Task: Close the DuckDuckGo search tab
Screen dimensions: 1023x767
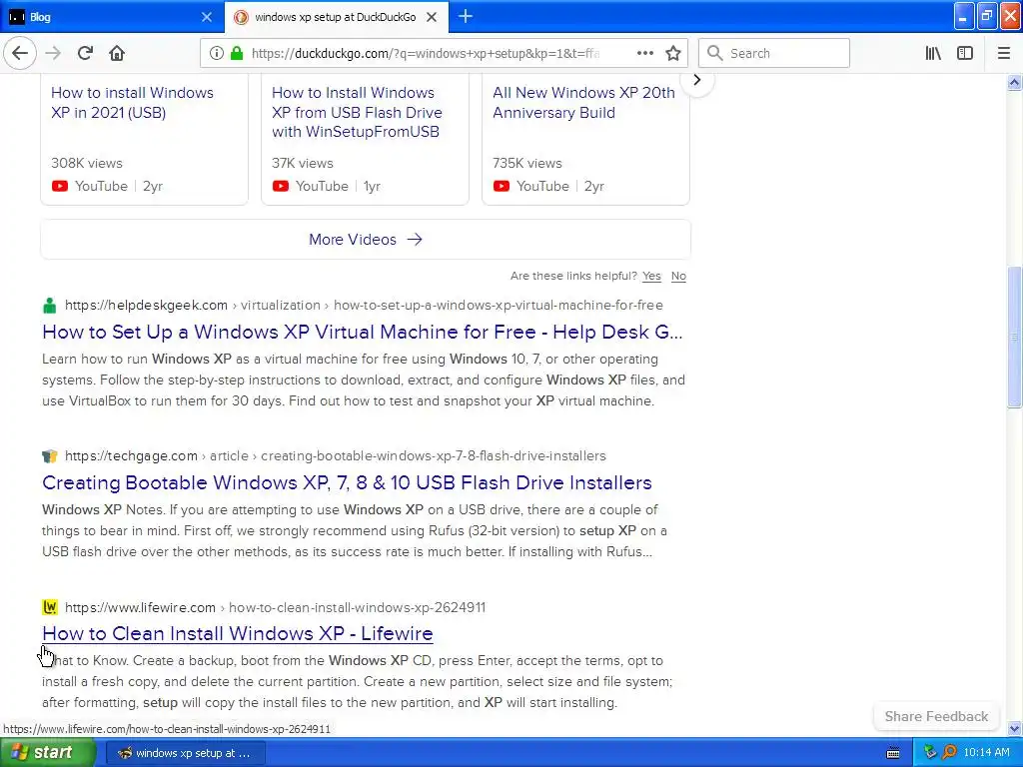Action: pos(432,17)
